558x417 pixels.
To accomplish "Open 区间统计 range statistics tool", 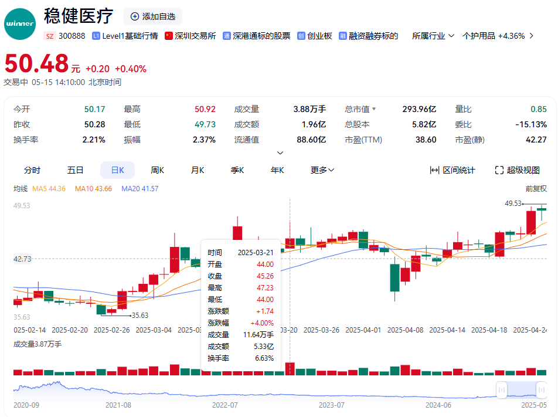I will [452, 170].
